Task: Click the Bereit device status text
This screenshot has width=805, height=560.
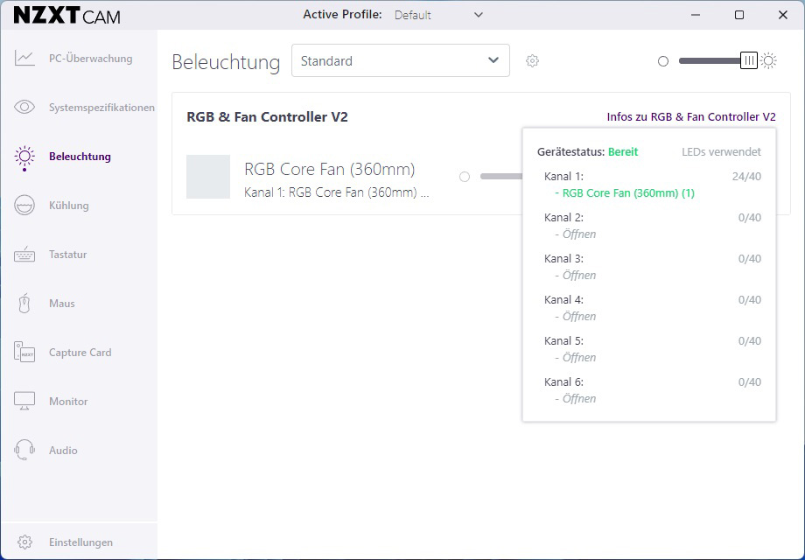Action: pos(623,152)
